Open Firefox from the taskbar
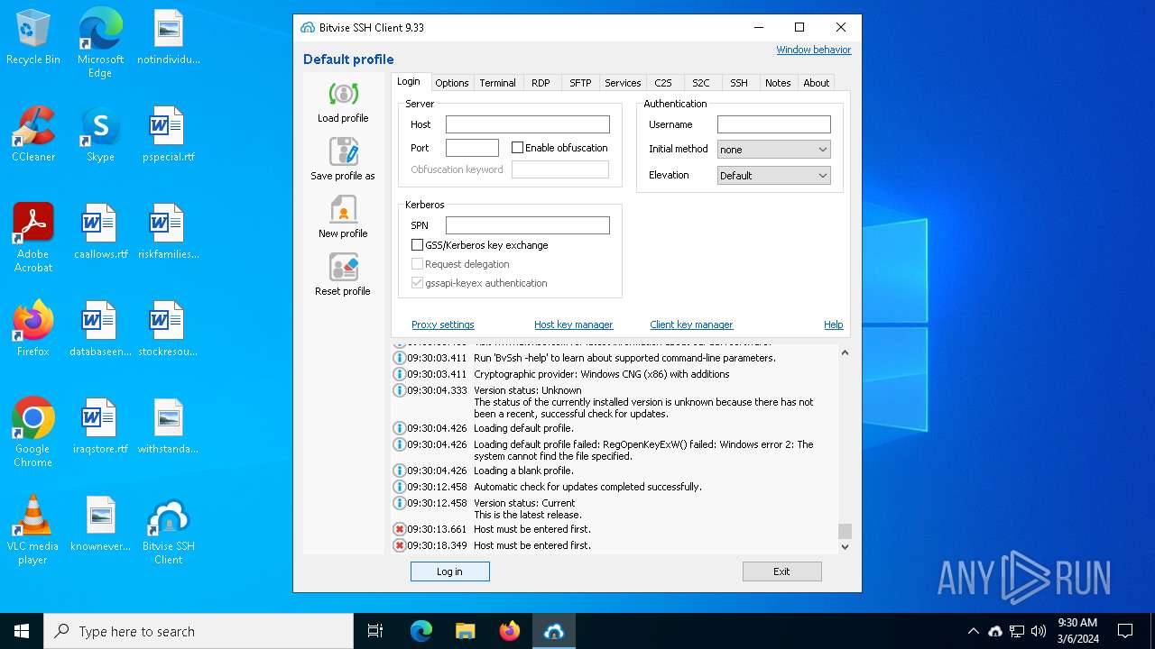 510,631
